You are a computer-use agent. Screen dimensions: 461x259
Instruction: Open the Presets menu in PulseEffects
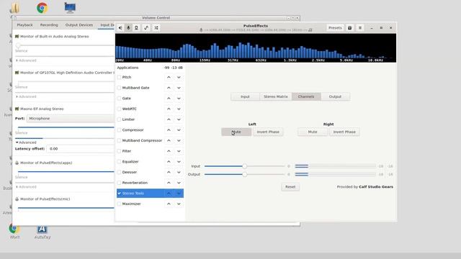pos(335,28)
